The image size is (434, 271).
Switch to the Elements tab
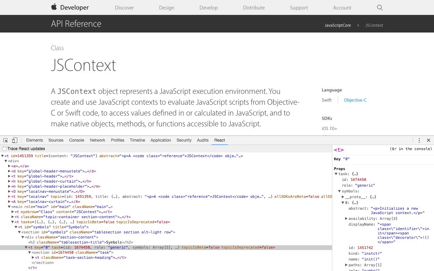(x=34, y=140)
